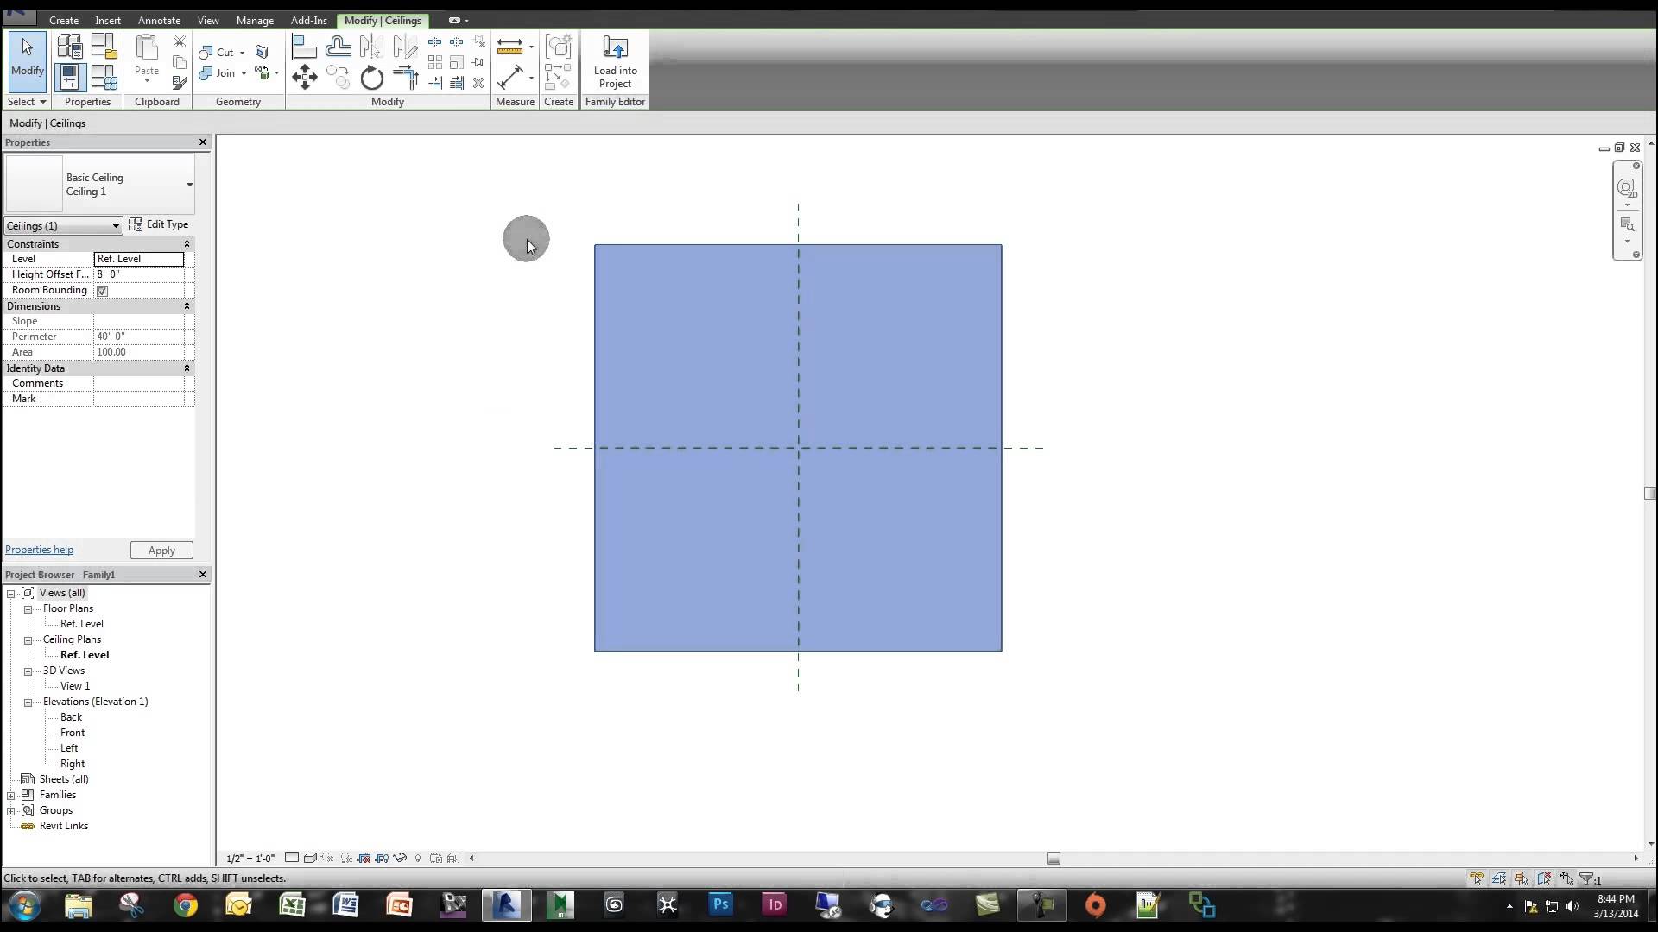Click the Rotate tool icon
The height and width of the screenshot is (932, 1658).
371,78
